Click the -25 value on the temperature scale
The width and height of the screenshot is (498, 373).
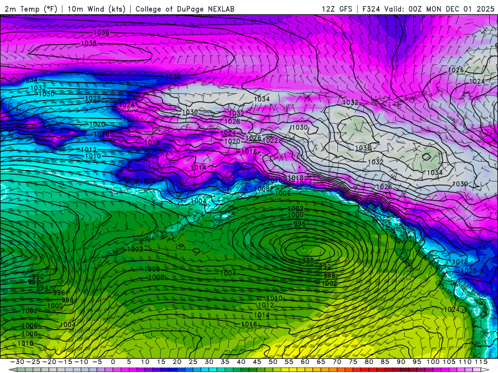coord(33,362)
